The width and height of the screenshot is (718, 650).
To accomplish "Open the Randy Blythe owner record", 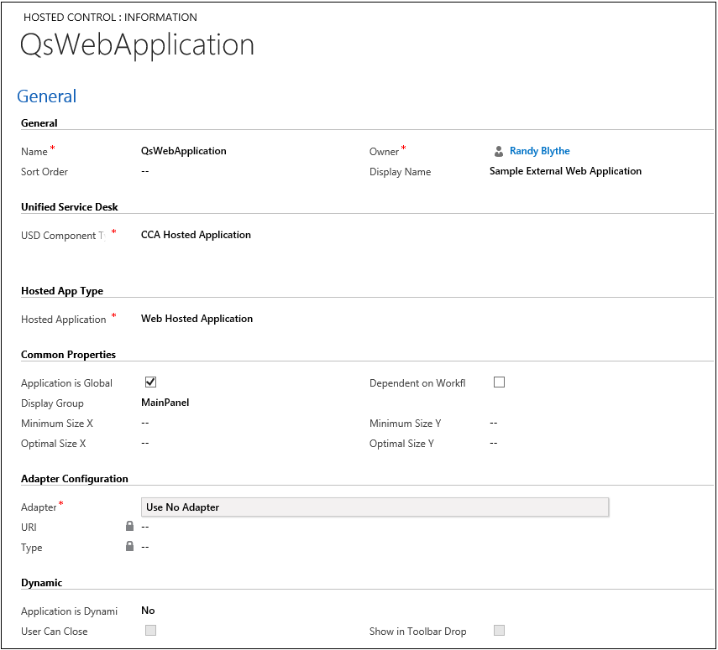I will click(x=539, y=150).
